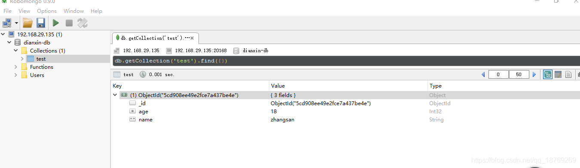Select the name field row

(x=345, y=119)
